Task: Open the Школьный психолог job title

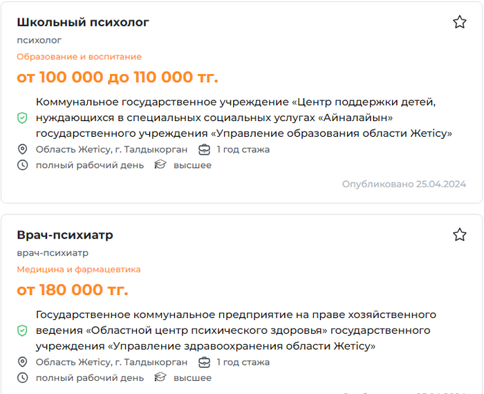Action: click(x=83, y=23)
